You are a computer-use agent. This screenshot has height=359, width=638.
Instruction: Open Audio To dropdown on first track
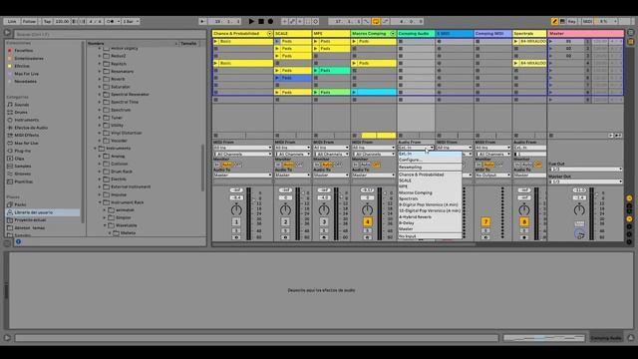coord(242,176)
